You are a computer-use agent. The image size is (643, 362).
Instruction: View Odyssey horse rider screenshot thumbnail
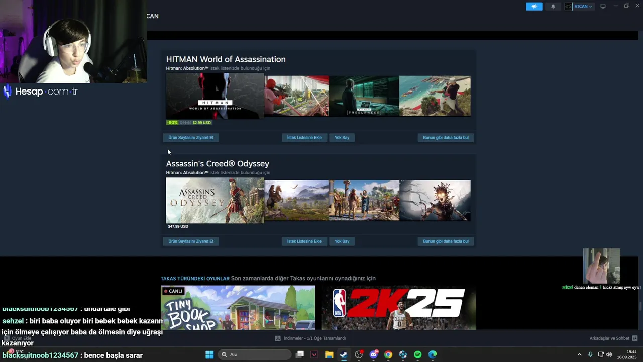(x=296, y=200)
